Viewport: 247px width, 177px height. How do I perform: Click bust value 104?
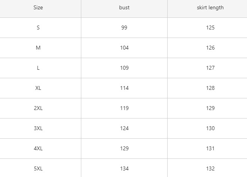124,48
